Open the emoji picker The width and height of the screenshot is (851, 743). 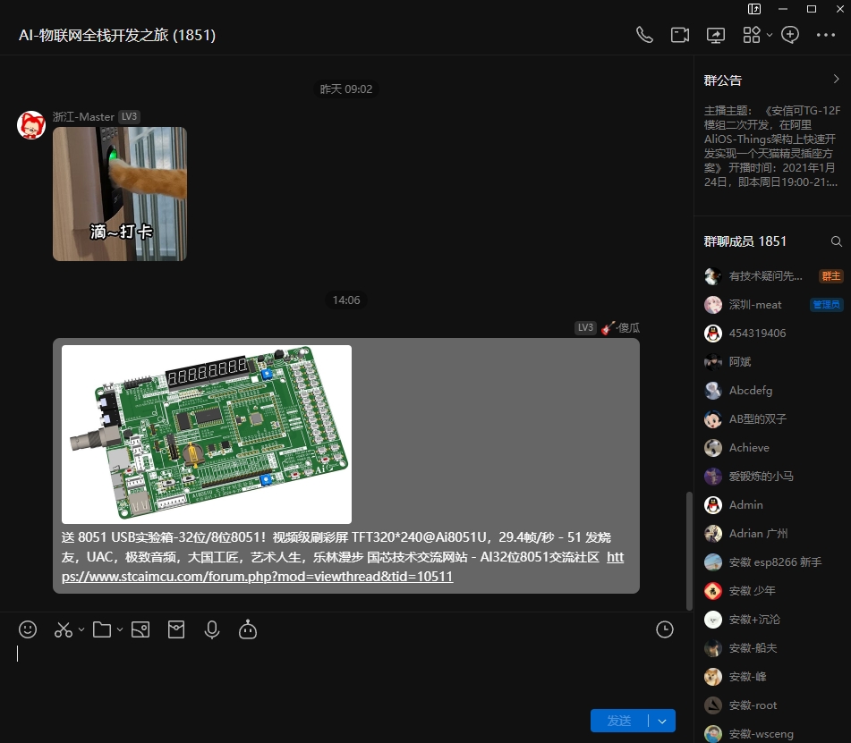28,629
